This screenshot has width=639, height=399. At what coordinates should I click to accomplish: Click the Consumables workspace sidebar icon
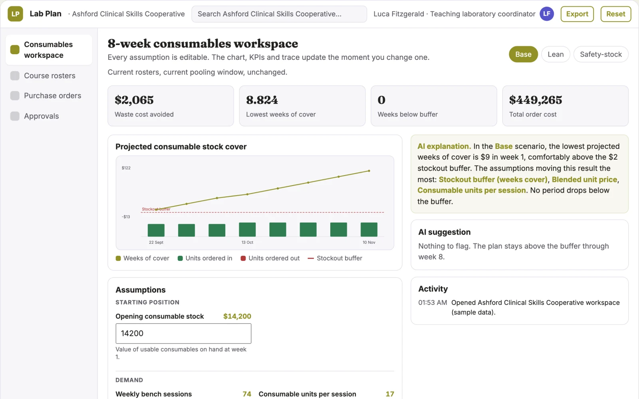tap(15, 50)
